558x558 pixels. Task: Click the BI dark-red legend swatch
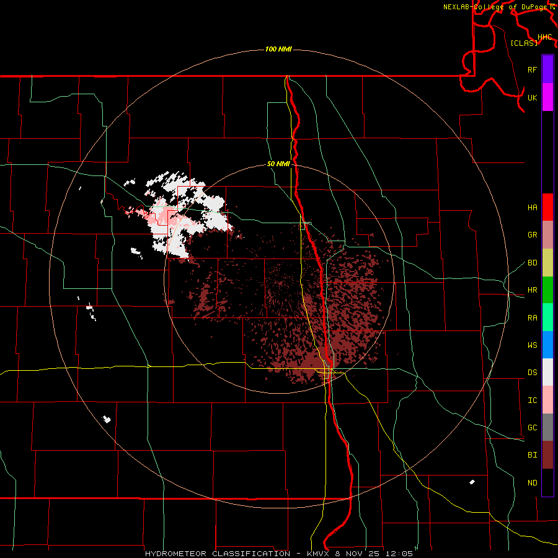pos(547,455)
